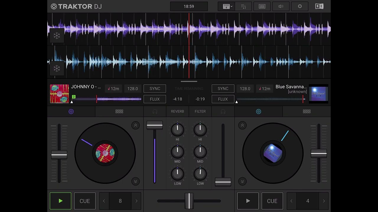Click the Native Instruments NI logo

(319, 6)
